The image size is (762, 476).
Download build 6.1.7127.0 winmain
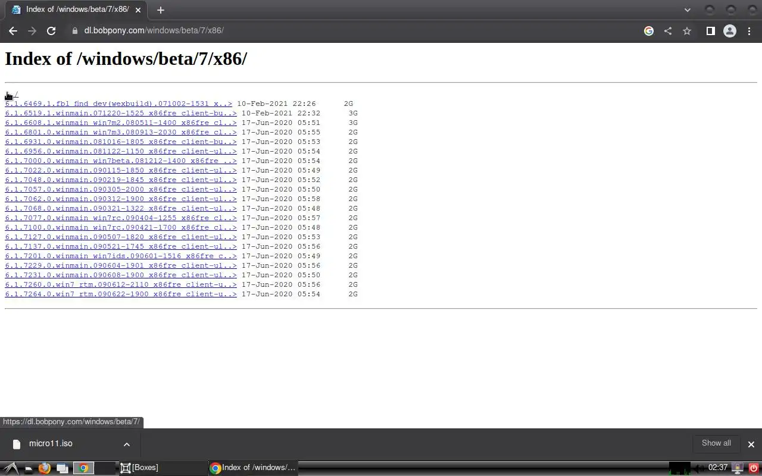coord(121,237)
